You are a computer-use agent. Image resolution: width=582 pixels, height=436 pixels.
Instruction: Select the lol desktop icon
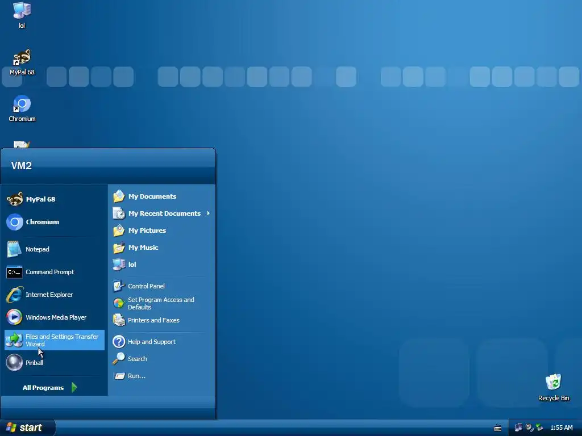click(22, 15)
